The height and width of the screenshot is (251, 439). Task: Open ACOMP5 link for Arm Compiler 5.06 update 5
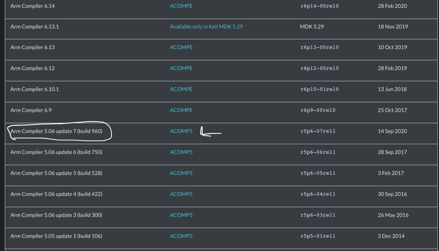click(181, 173)
